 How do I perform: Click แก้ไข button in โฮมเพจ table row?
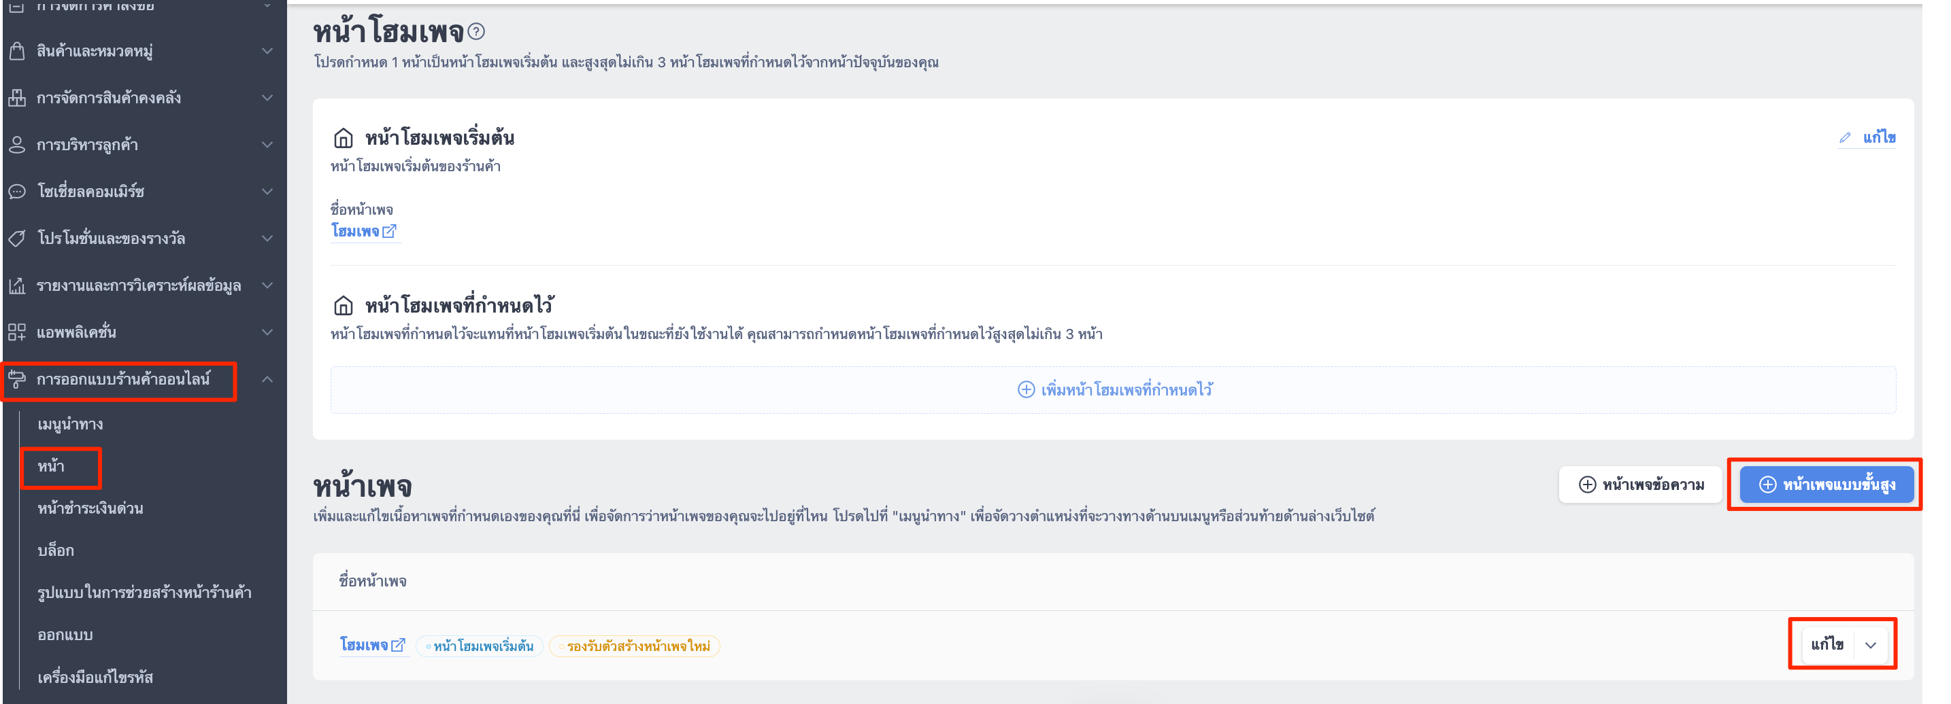point(1827,645)
